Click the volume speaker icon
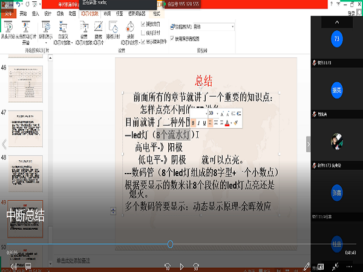This screenshot has height=272, width=363. [x=11, y=266]
